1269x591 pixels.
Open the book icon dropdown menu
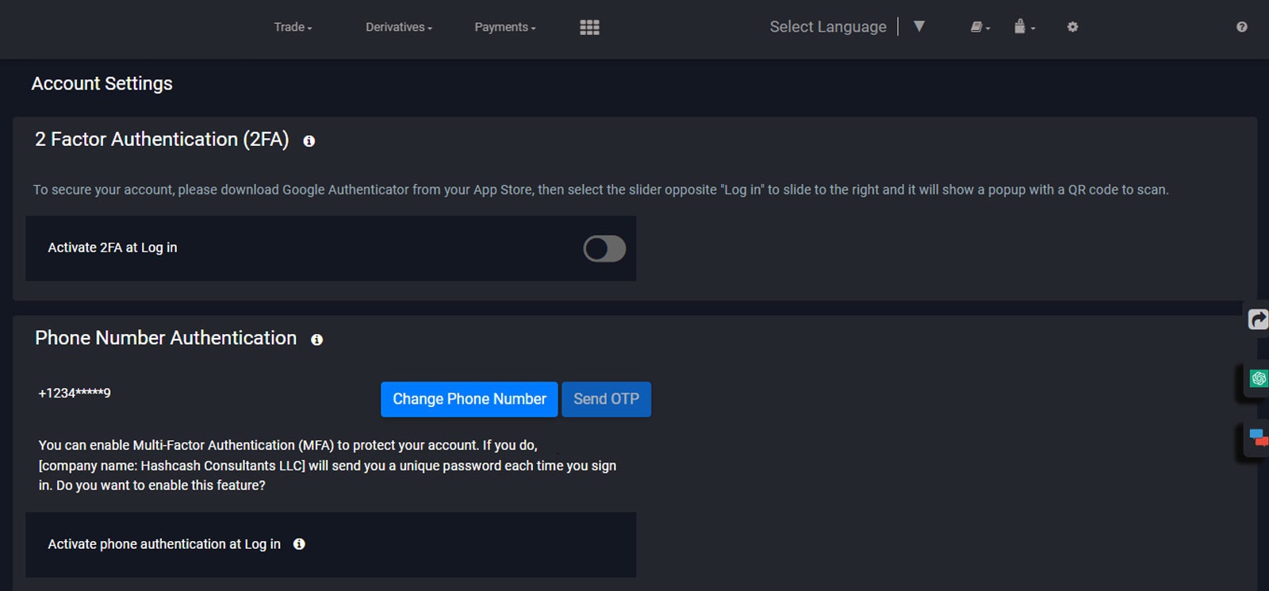pyautogui.click(x=980, y=27)
